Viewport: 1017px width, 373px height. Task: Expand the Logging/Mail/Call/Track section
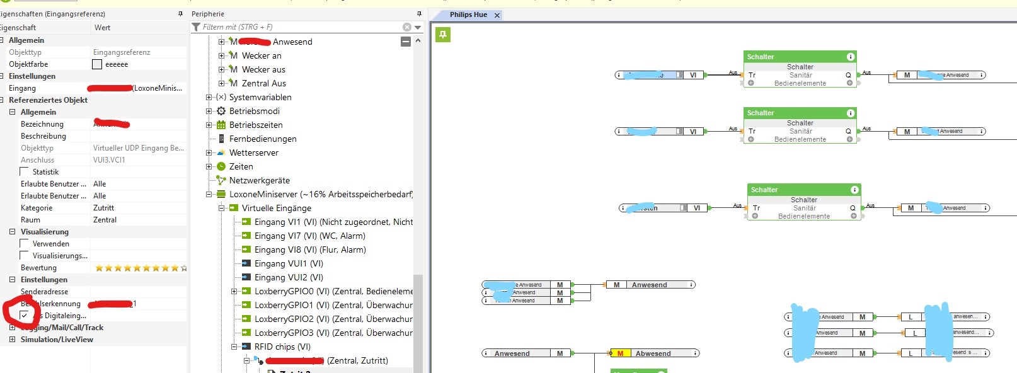tap(12, 328)
